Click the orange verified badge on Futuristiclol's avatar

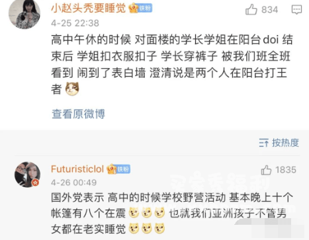click(x=35, y=182)
